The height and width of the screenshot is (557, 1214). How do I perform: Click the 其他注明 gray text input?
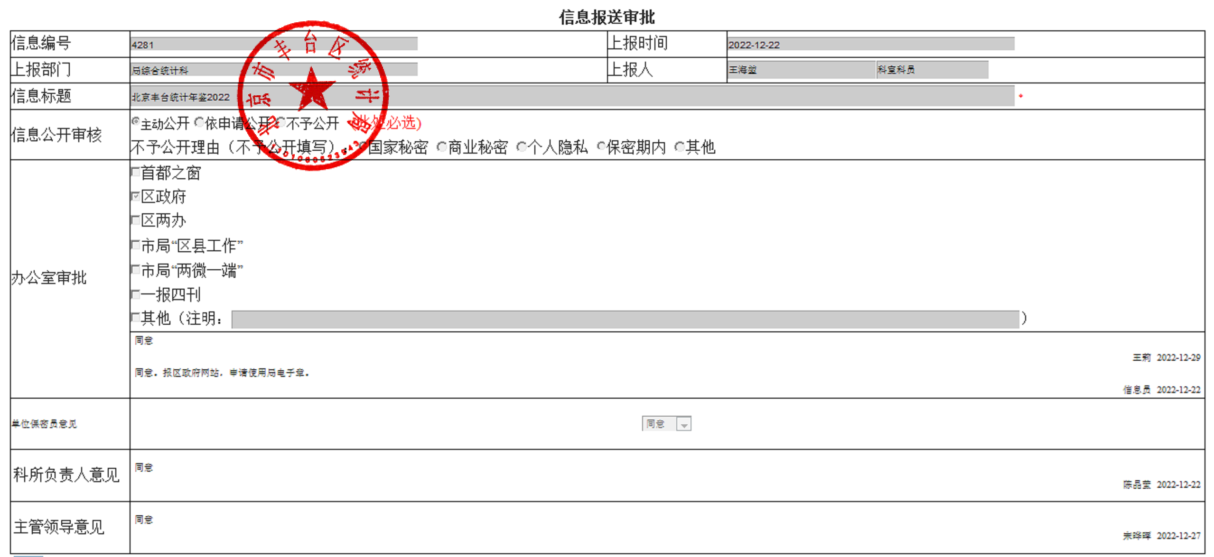[625, 319]
